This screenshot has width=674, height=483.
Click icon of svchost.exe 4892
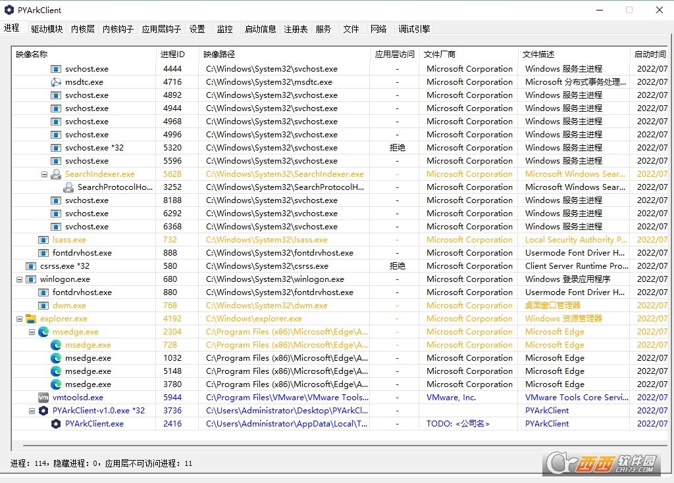tap(56, 95)
